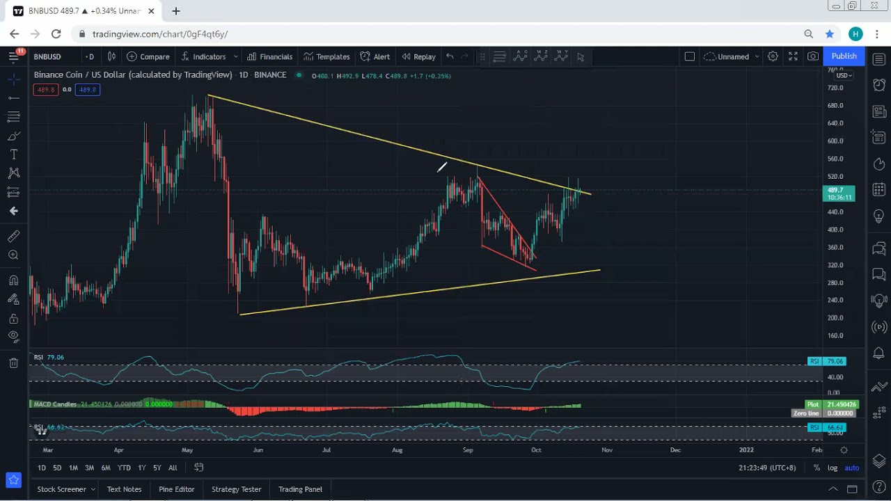891x501 pixels.
Task: Click the horizontal lines tool in floating toolbar
Action: pos(499,56)
